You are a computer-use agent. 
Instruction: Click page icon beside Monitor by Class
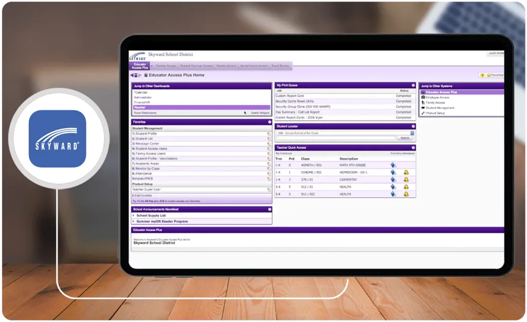[269, 169]
